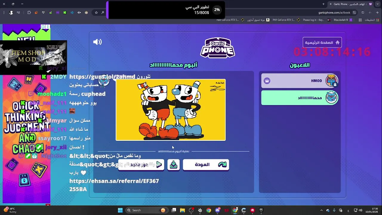This screenshot has height=215, width=382.
Task: Click the Gartic Phone logo
Action: click(218, 48)
